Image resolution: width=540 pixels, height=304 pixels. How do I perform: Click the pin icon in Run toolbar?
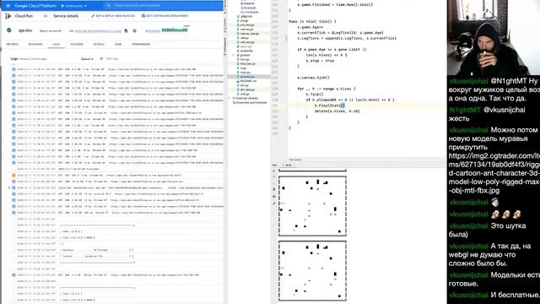coord(274,203)
